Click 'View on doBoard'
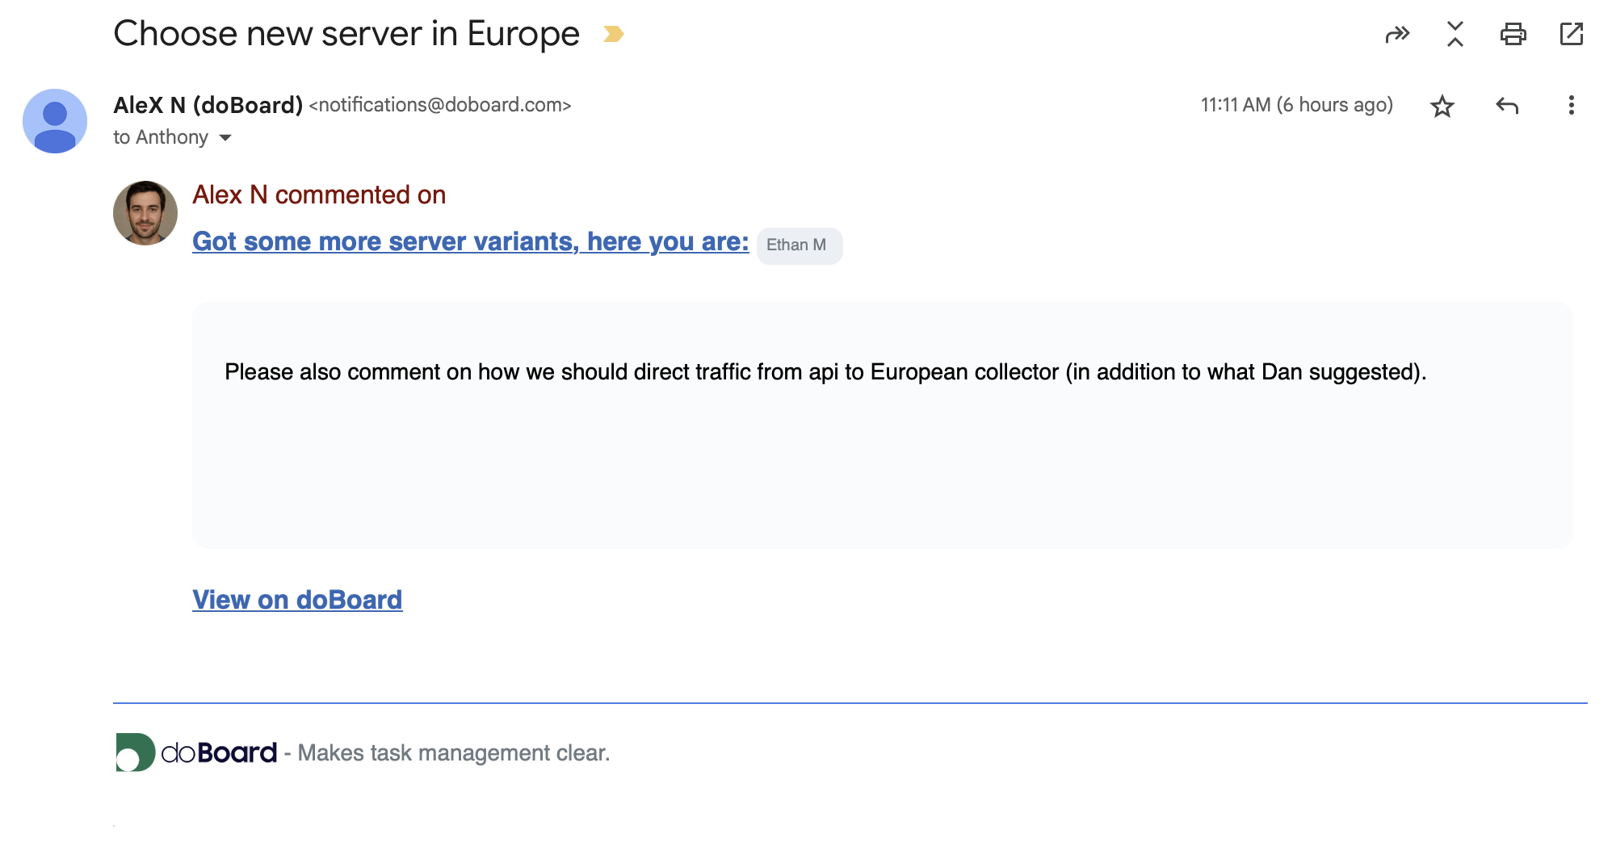 coord(296,599)
